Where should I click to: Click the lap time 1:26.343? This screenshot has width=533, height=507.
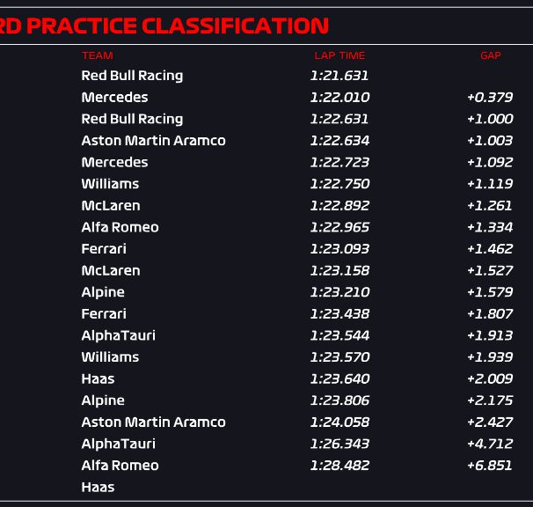click(x=340, y=444)
